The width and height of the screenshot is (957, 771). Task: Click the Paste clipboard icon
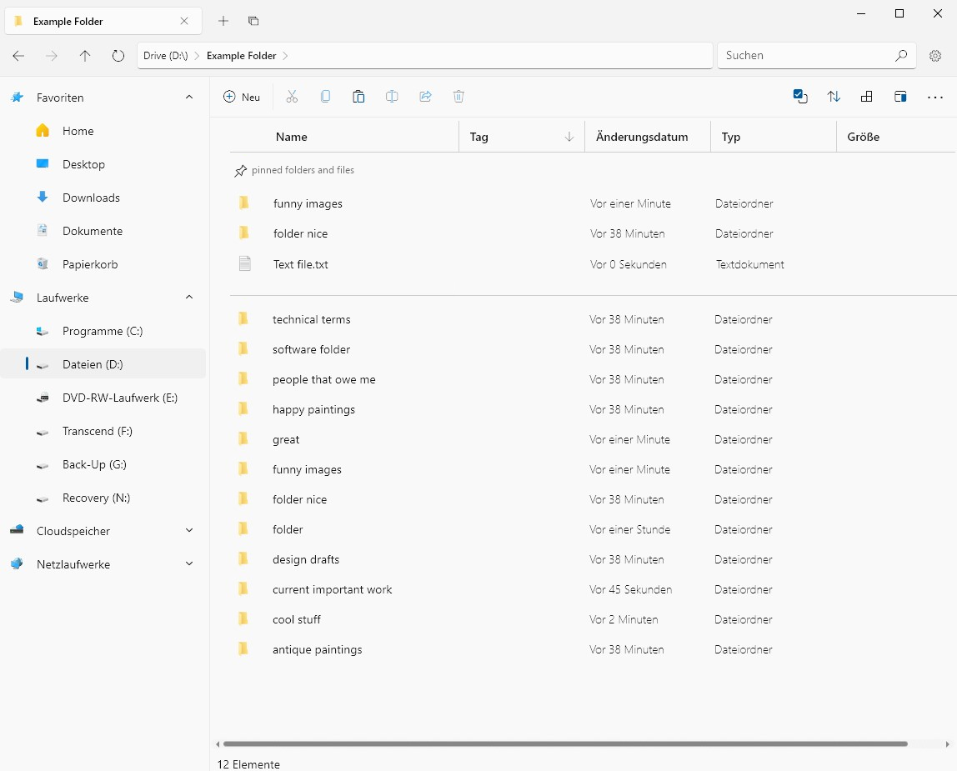[358, 97]
